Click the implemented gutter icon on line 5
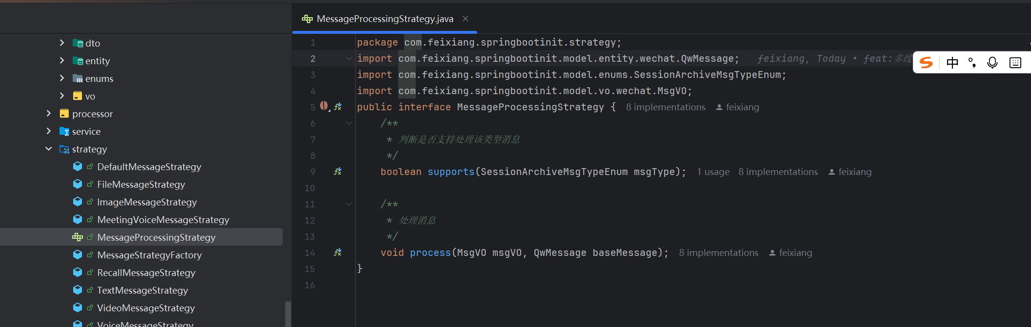The width and height of the screenshot is (1031, 327). click(x=338, y=106)
